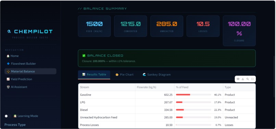Click the Home house icon

[8, 56]
